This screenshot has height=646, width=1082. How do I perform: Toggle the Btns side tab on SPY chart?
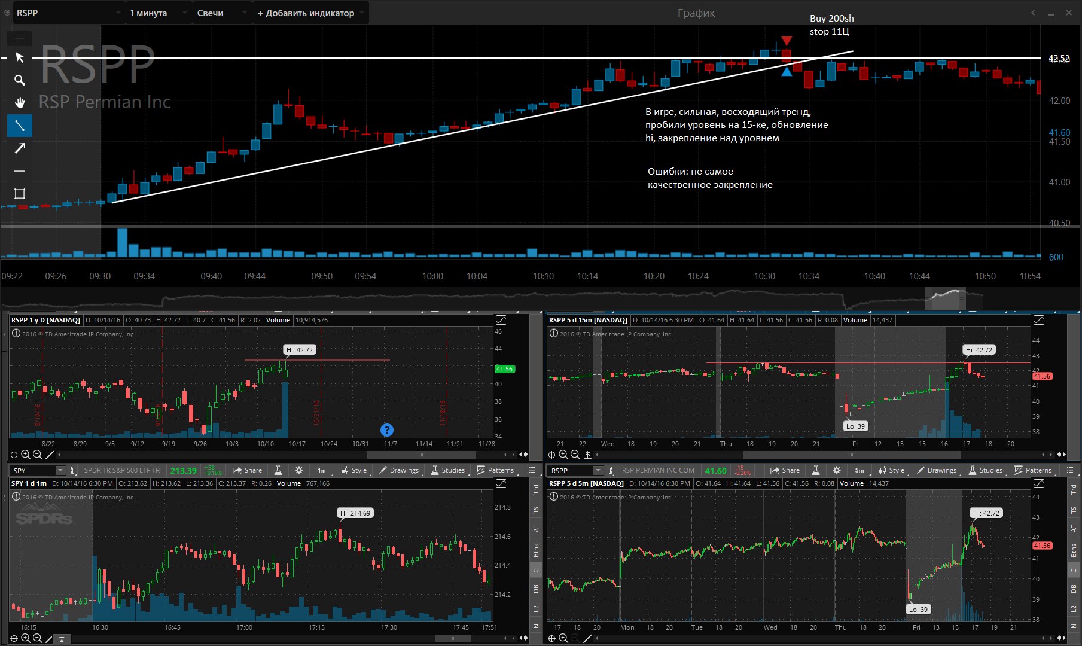(x=536, y=550)
